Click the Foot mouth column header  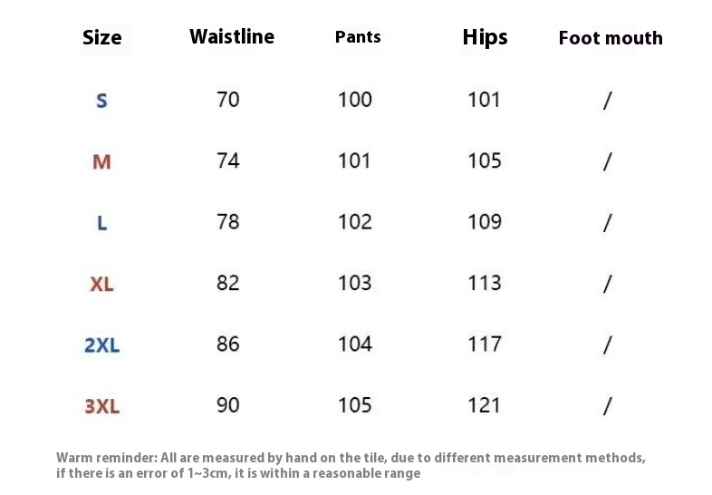(611, 38)
